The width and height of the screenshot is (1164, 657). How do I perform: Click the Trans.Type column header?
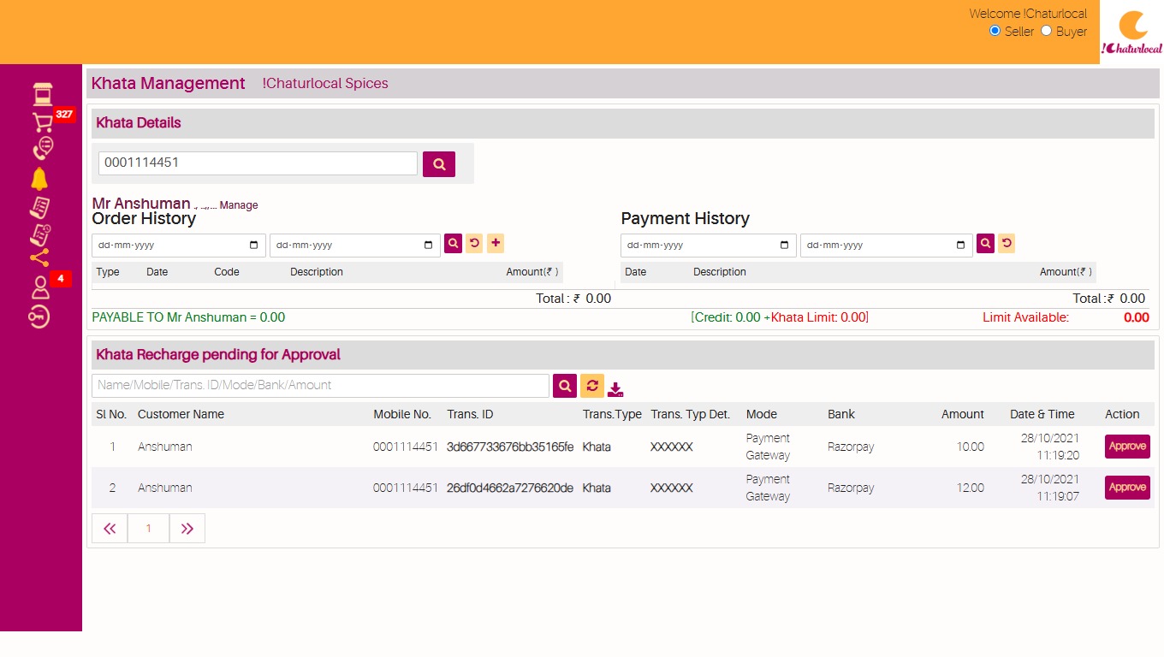(x=612, y=414)
